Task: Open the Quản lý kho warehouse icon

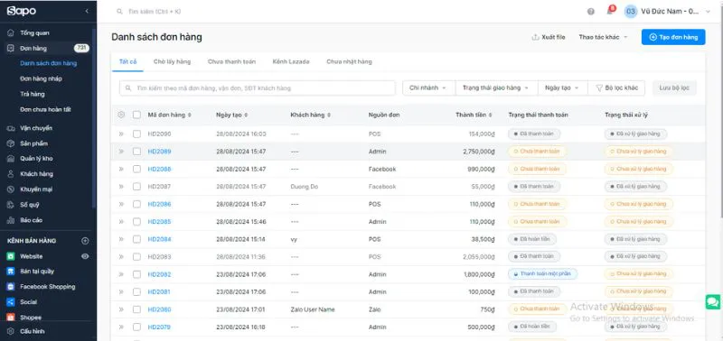Action: point(11,159)
